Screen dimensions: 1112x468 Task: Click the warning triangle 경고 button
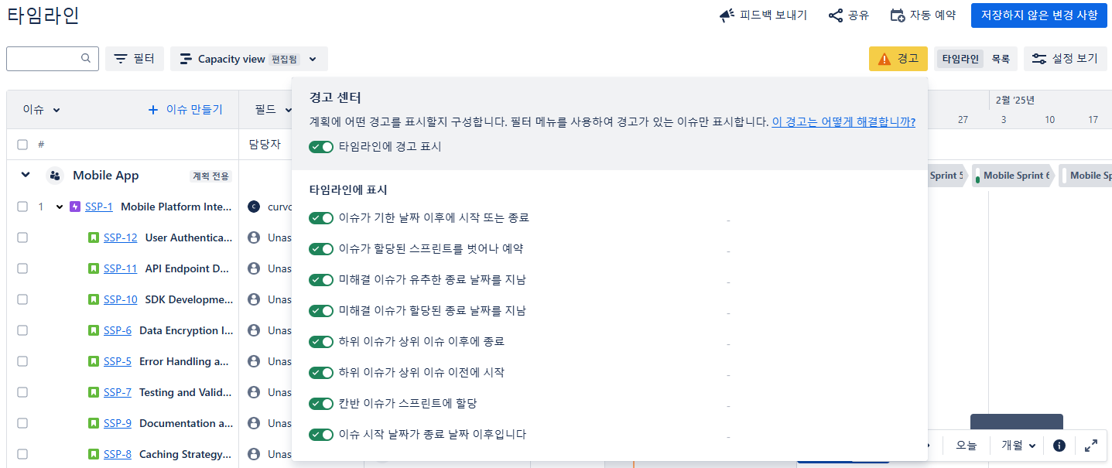(898, 59)
